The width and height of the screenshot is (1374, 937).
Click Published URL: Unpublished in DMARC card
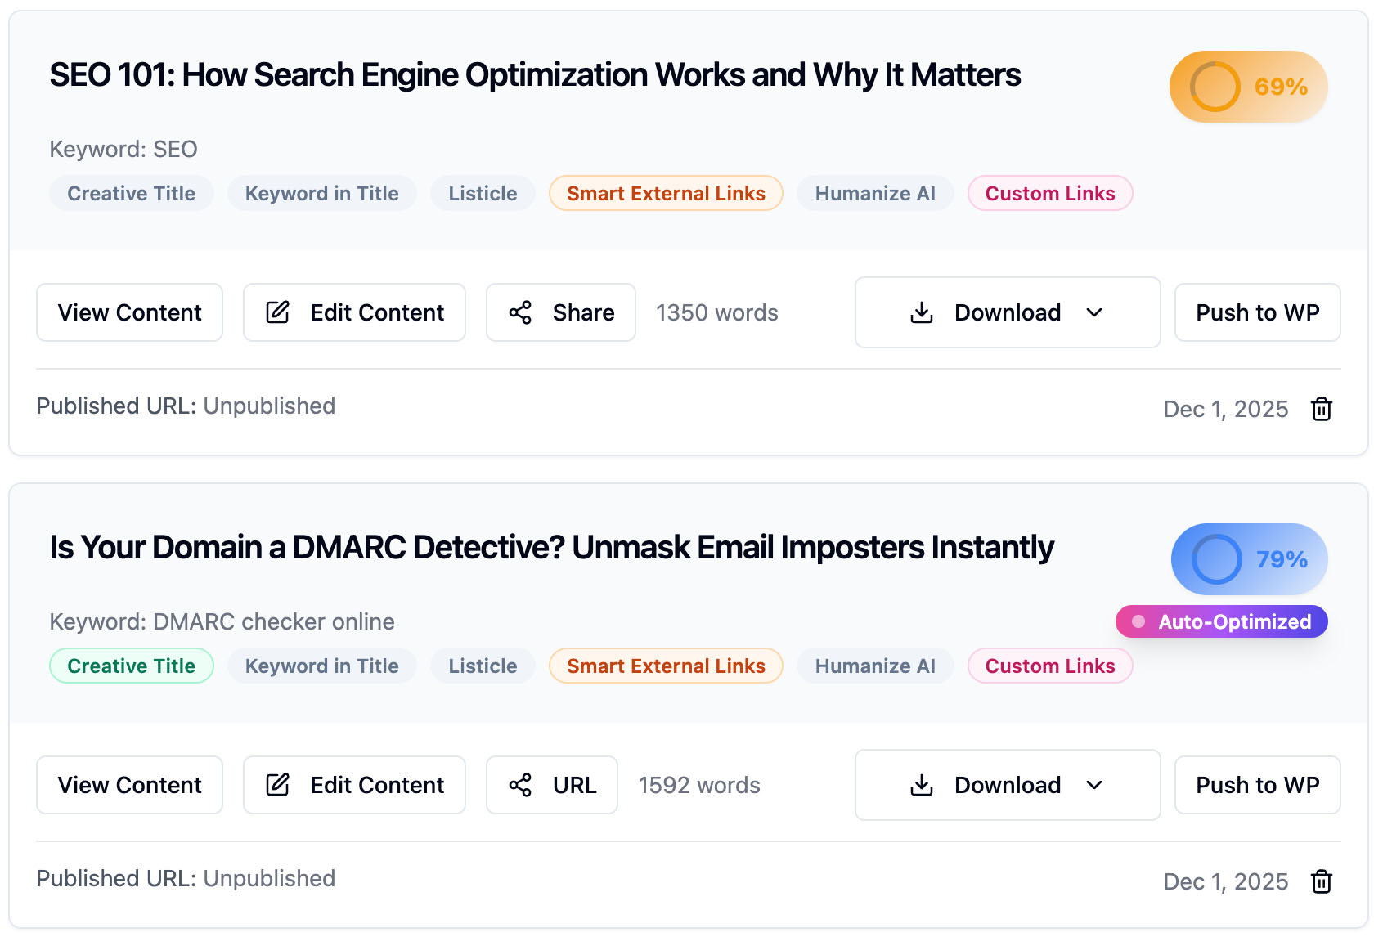click(186, 878)
